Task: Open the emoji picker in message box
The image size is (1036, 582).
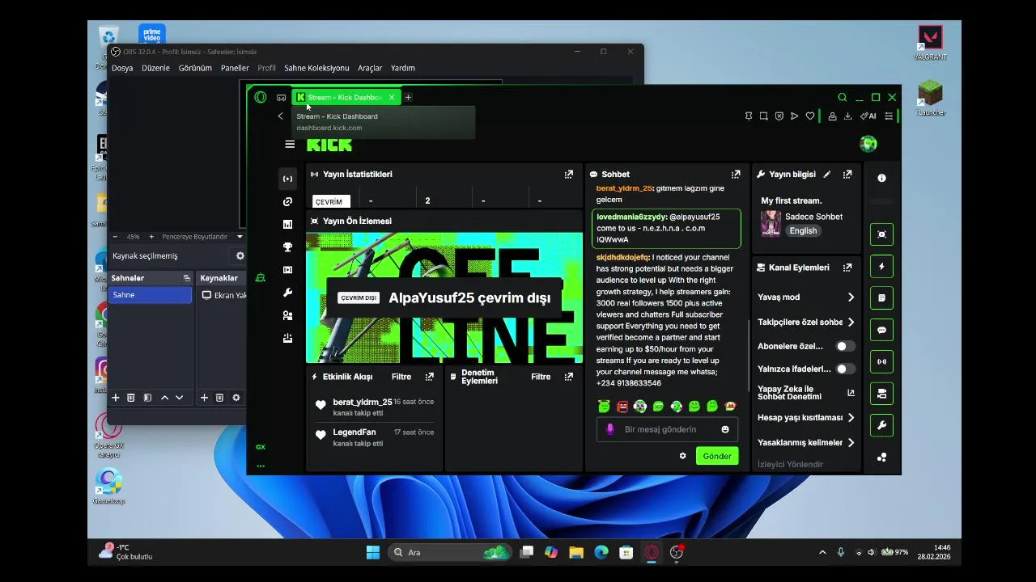Action: click(725, 429)
